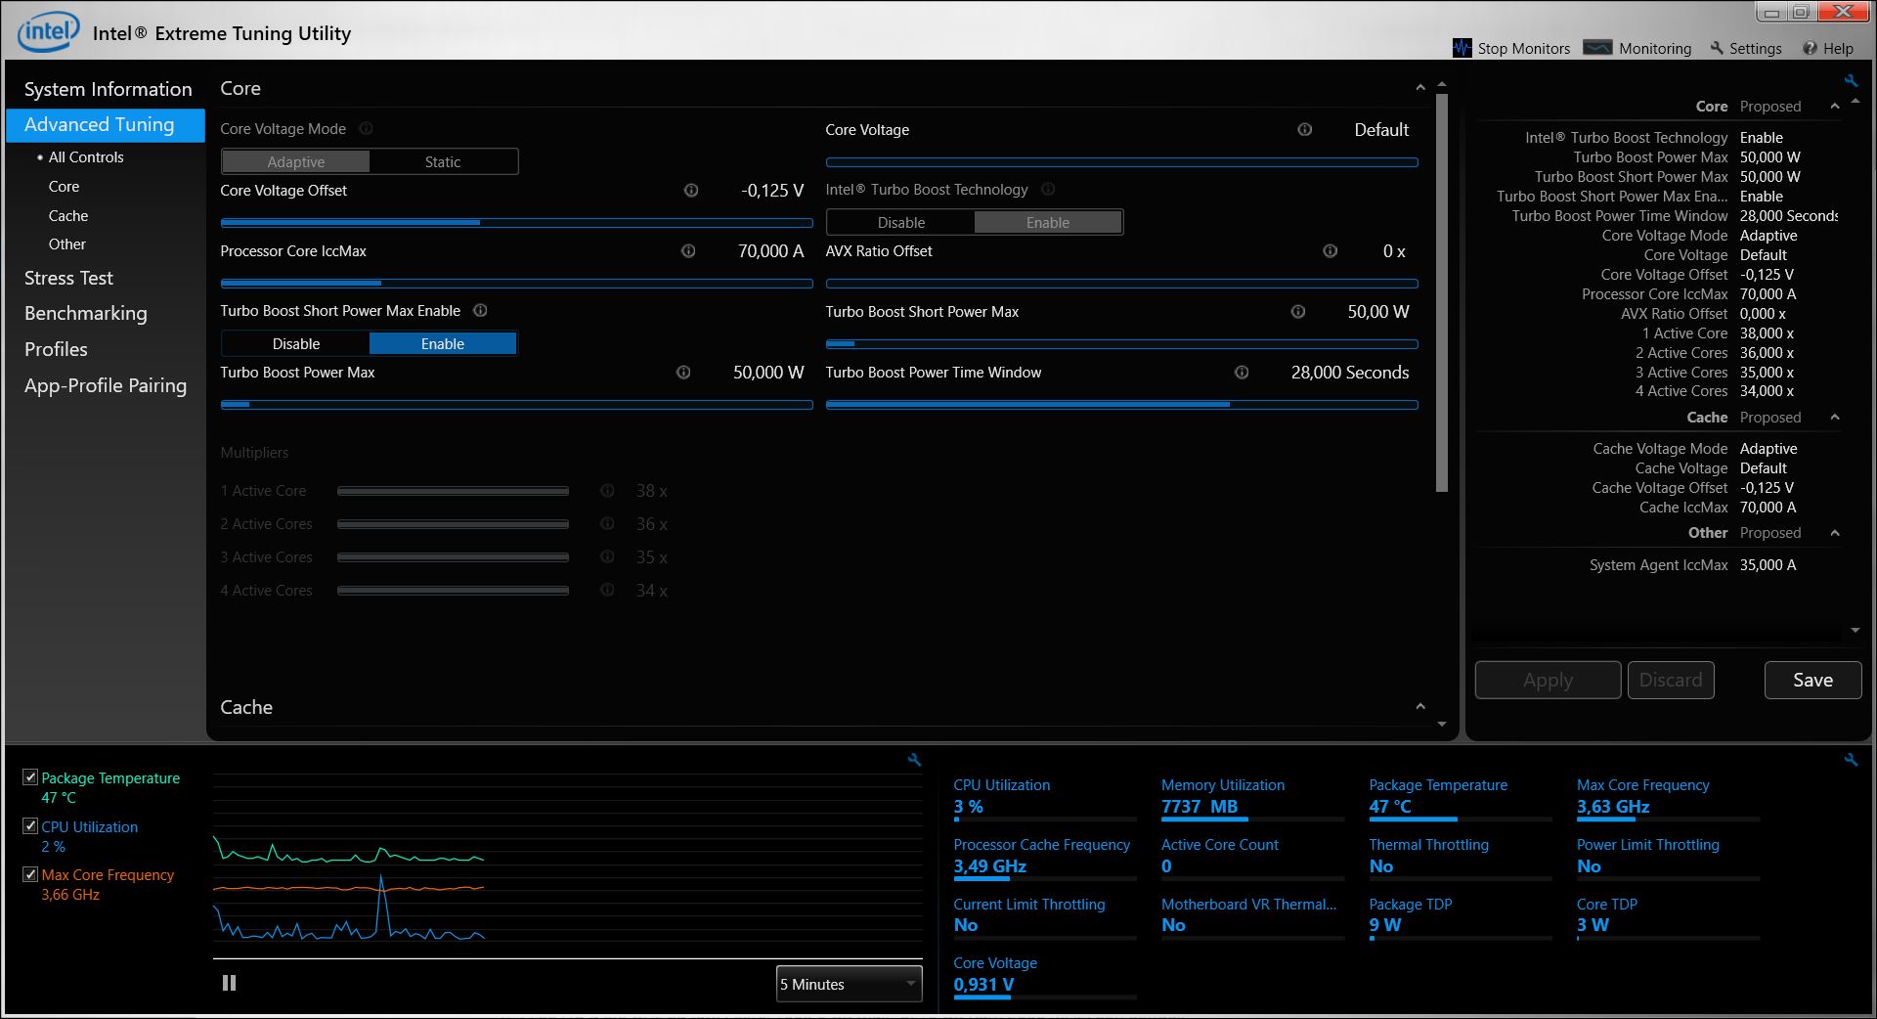Open monitor tiles wrench icon
Screen dimensions: 1877x1019
pyautogui.click(x=1851, y=759)
